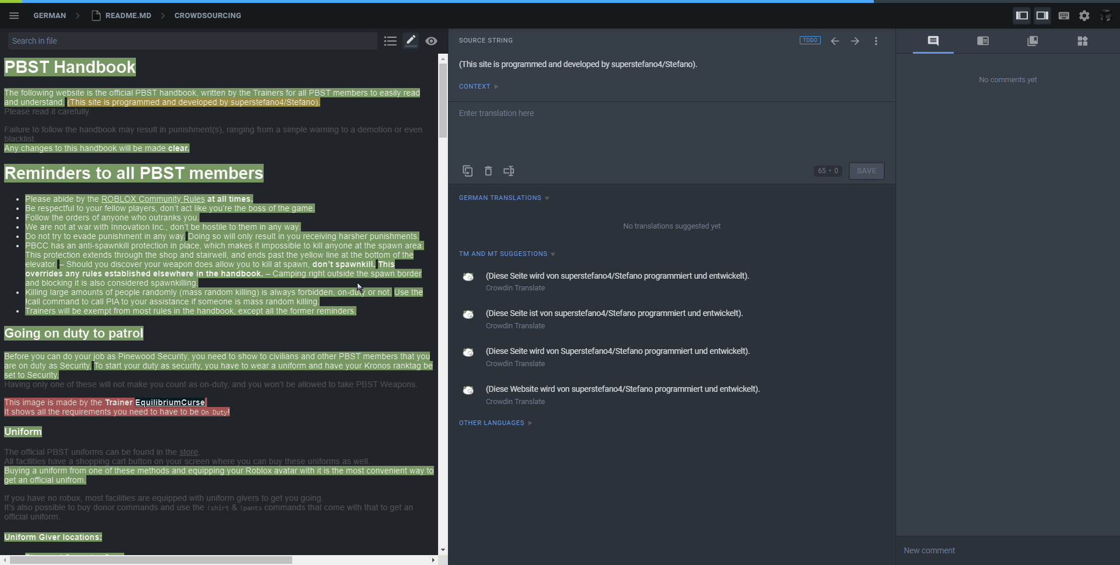Toggle the eye preview mode
This screenshot has width=1120, height=565.
tap(431, 41)
